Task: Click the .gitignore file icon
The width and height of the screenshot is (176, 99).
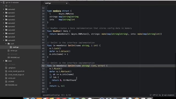Action: [x=6, y=68]
